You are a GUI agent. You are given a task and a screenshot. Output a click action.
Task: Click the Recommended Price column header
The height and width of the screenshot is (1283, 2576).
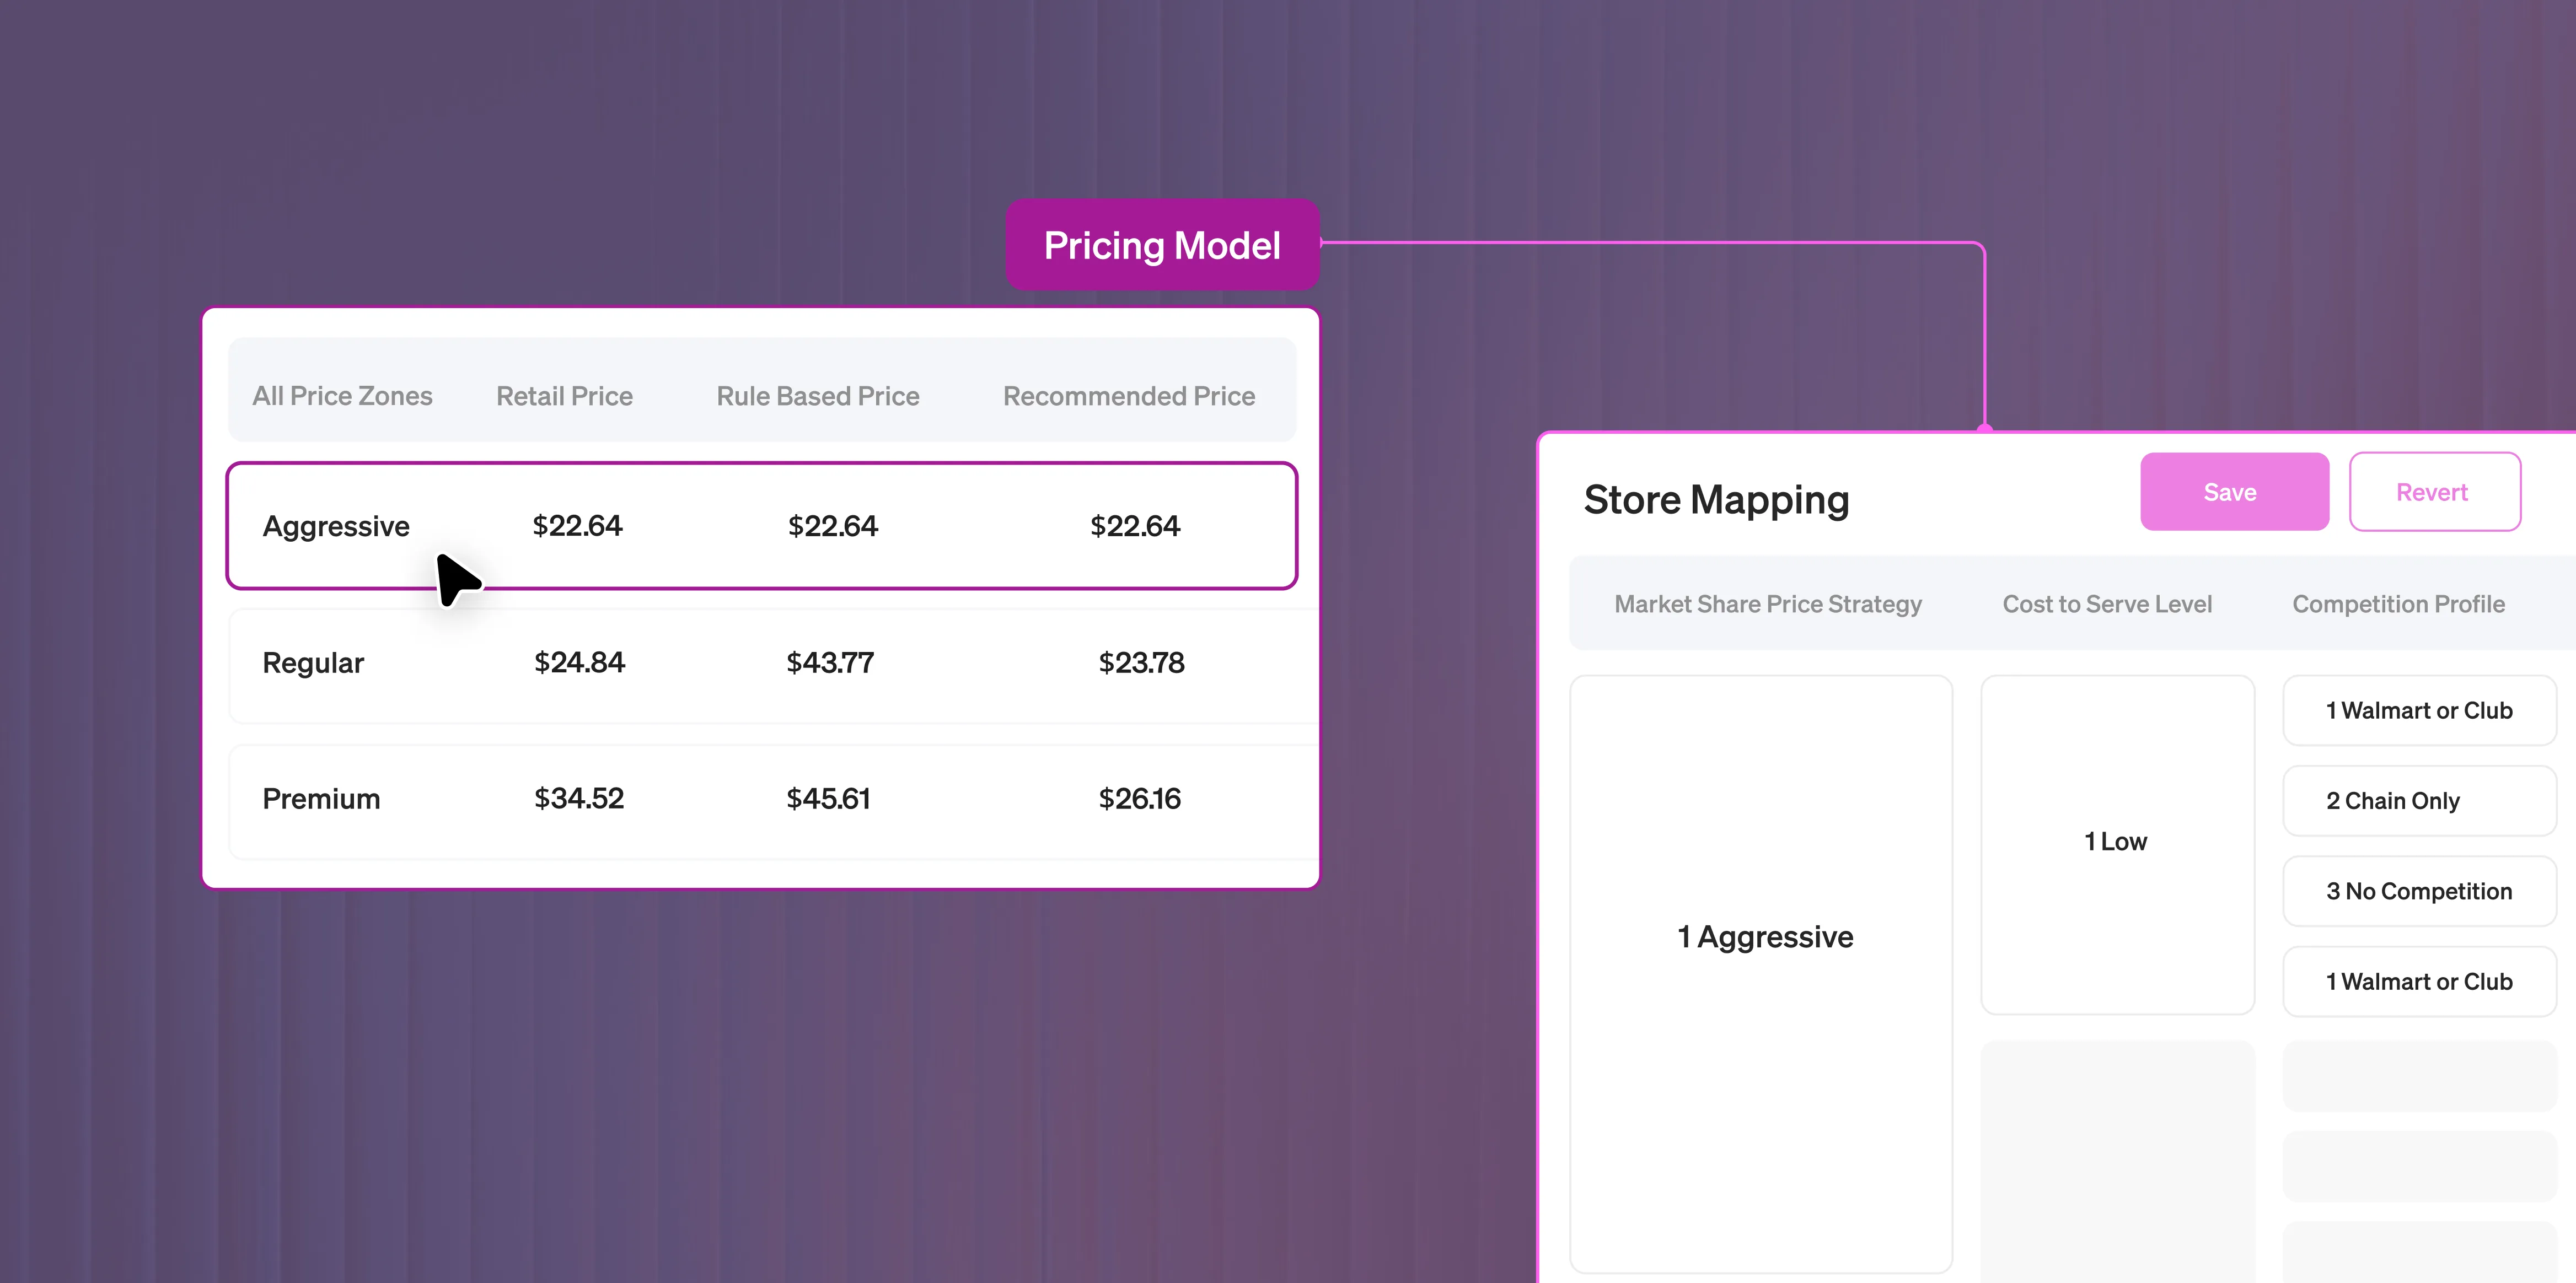1128,396
